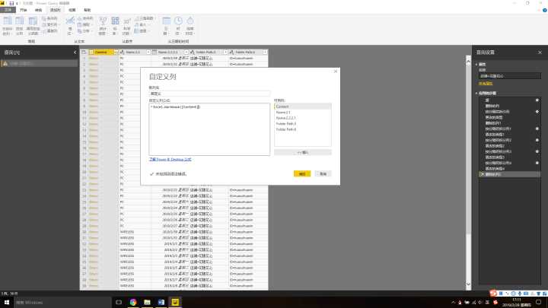
Task: Select Folder Path.3 in available columns
Action: point(286,123)
